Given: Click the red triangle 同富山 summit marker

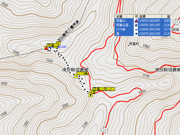Looking at the screenshot, I should [x=46, y=48].
